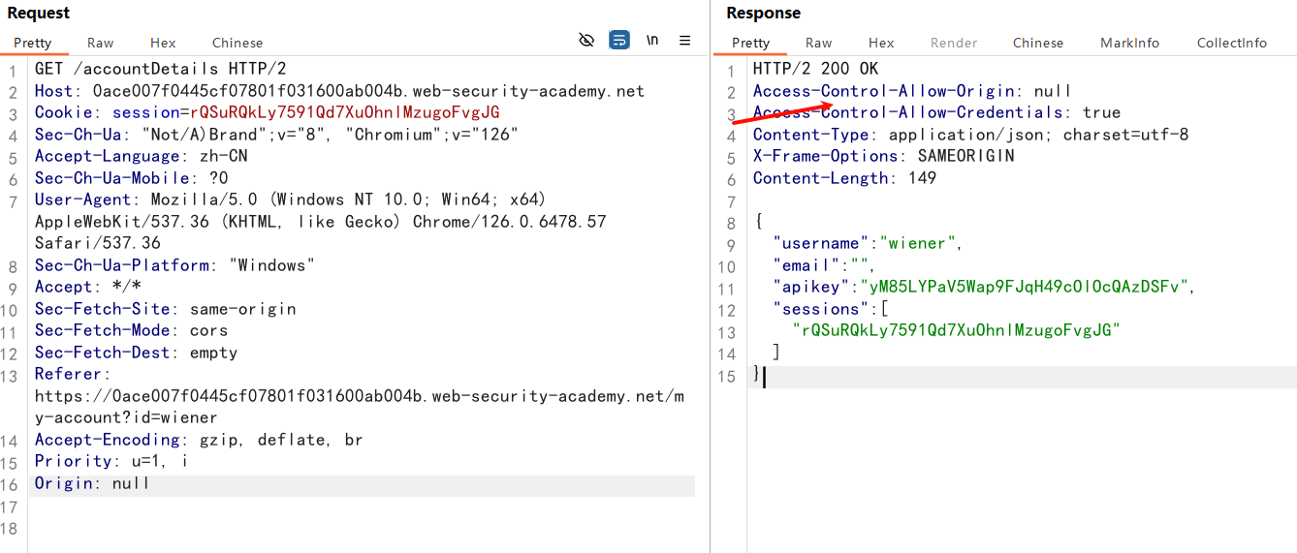Image resolution: width=1297 pixels, height=553 pixels.
Task: Click the username "wiener" value in response
Action: point(918,243)
